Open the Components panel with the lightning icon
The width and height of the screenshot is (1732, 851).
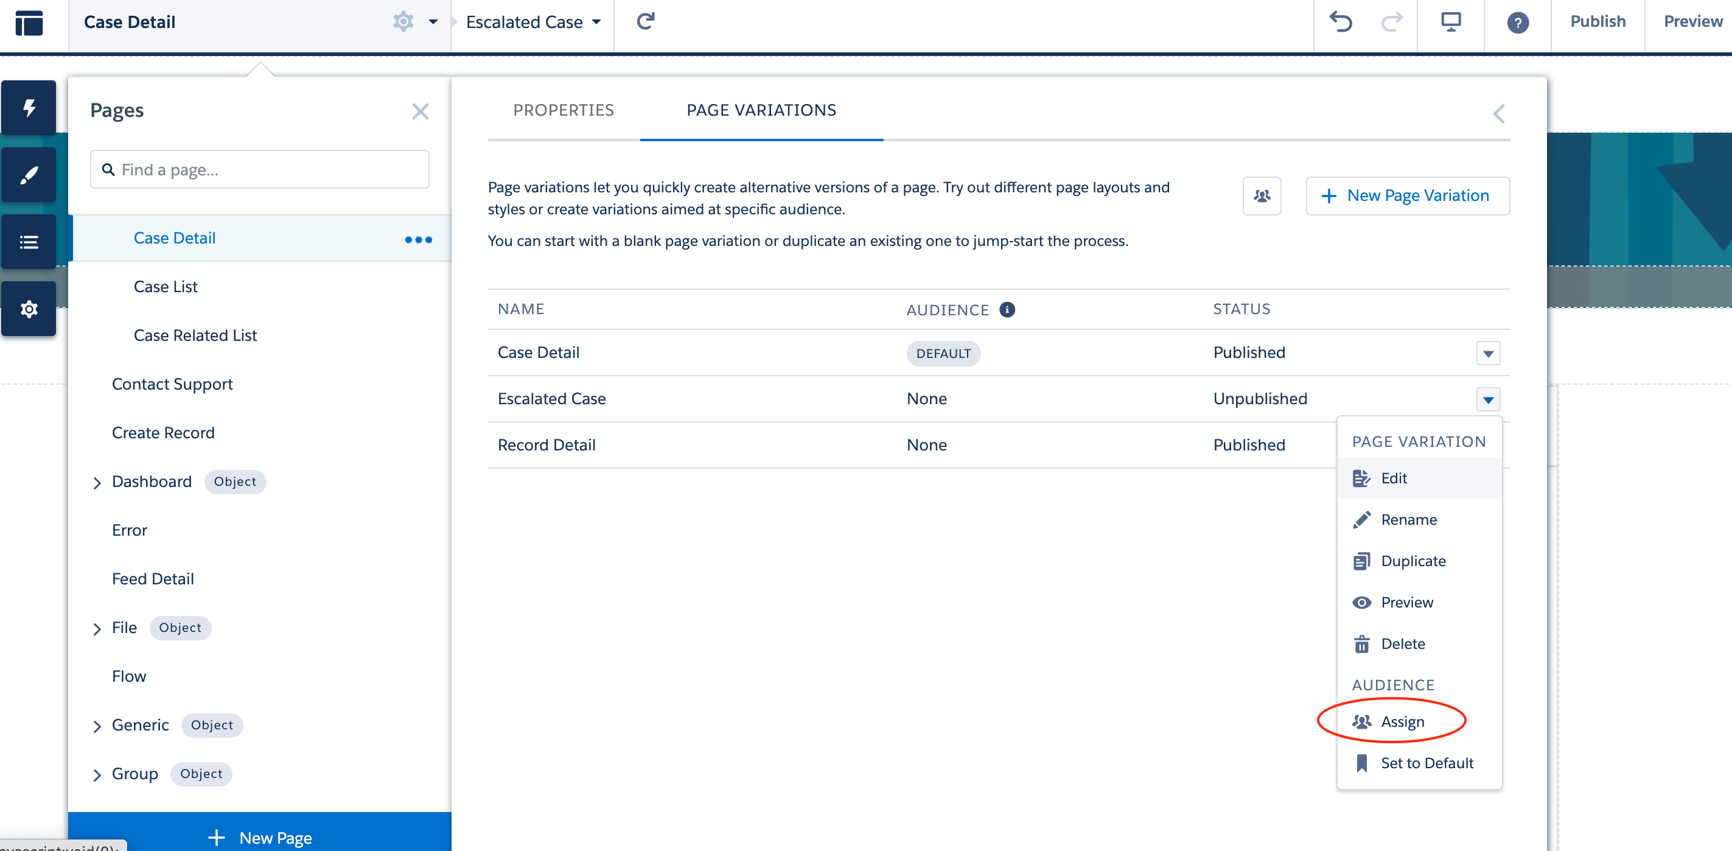(28, 107)
